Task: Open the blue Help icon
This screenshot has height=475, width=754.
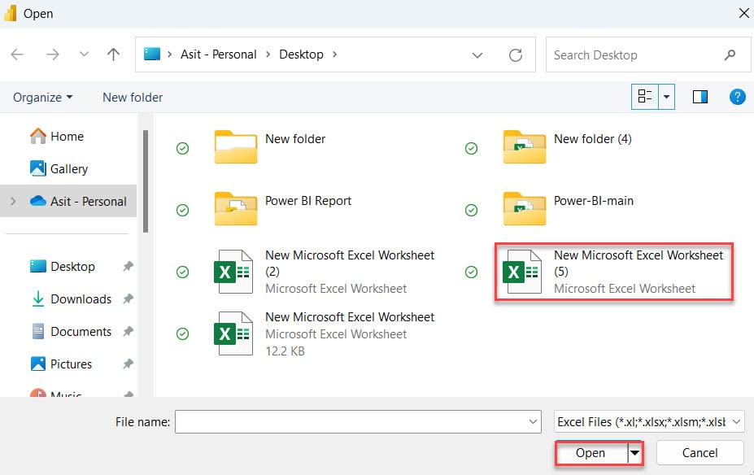Action: (x=737, y=97)
